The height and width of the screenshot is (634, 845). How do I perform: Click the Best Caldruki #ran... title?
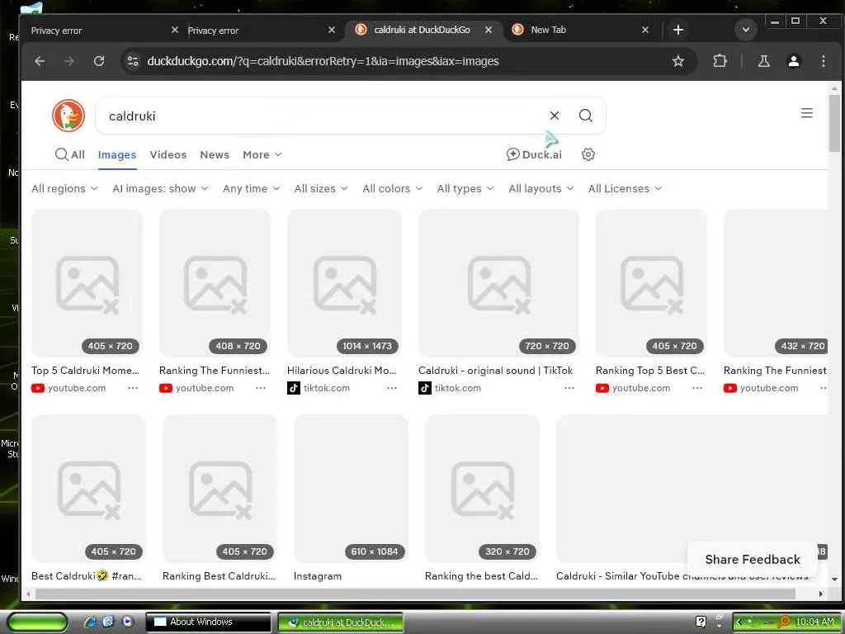coord(86,575)
